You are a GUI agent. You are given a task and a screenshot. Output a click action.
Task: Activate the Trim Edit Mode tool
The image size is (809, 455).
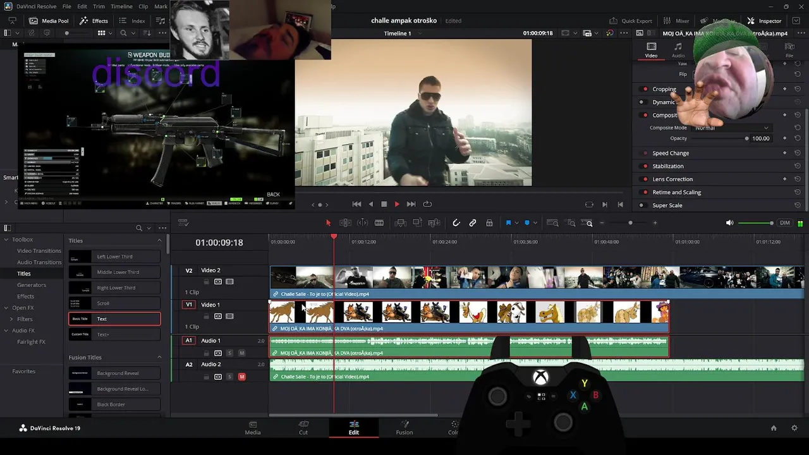[345, 223]
